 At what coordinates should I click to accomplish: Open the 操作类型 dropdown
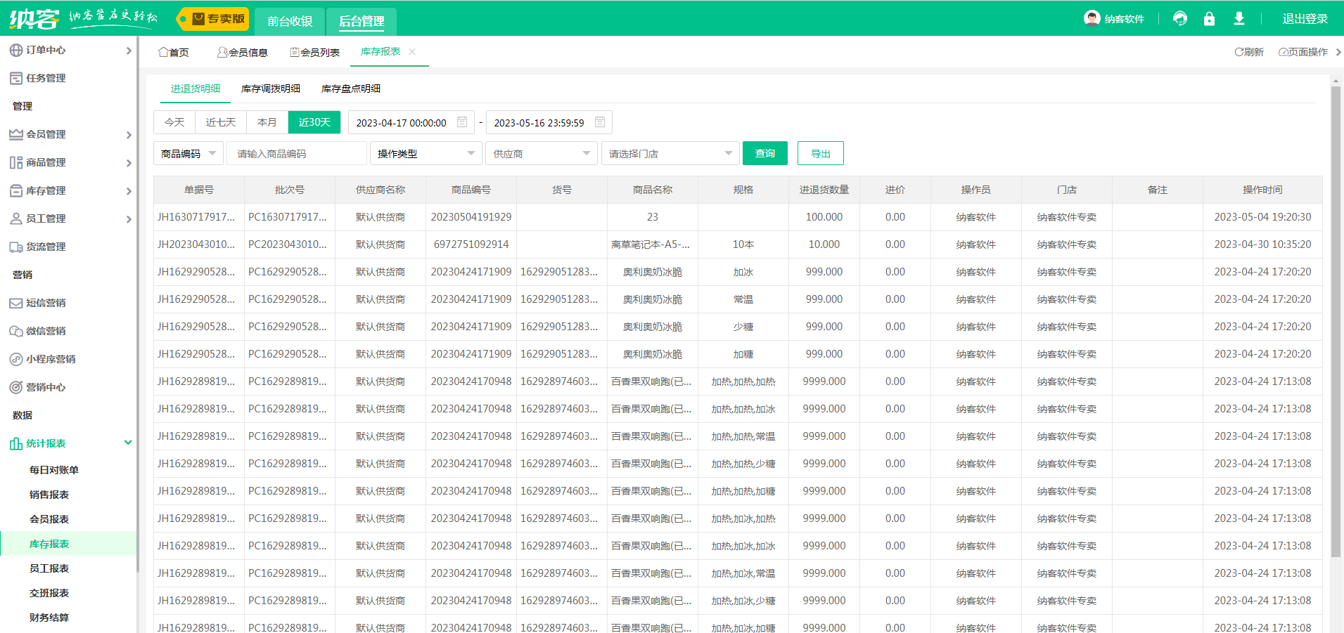click(425, 153)
